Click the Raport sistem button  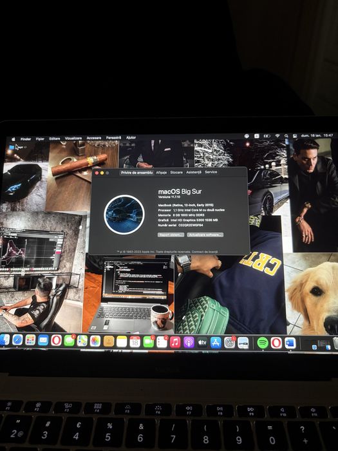click(171, 235)
